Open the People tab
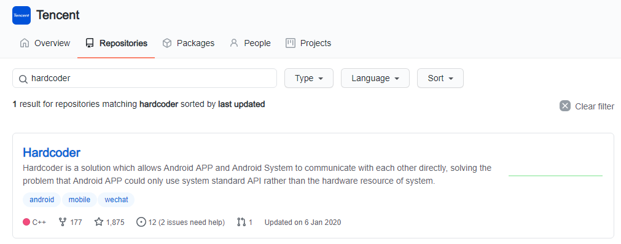 [250, 43]
